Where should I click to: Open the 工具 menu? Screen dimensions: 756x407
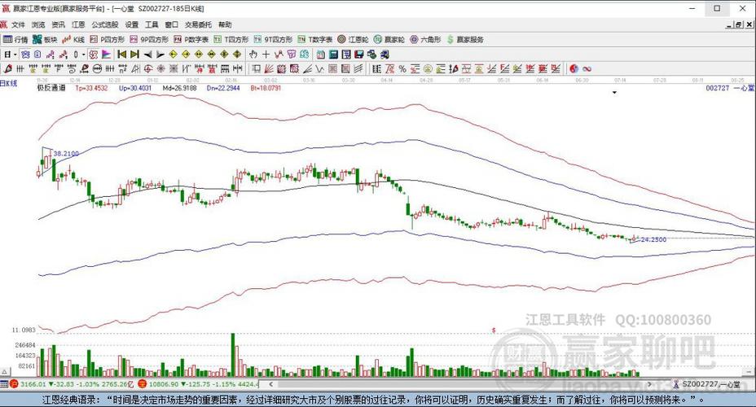coord(152,24)
